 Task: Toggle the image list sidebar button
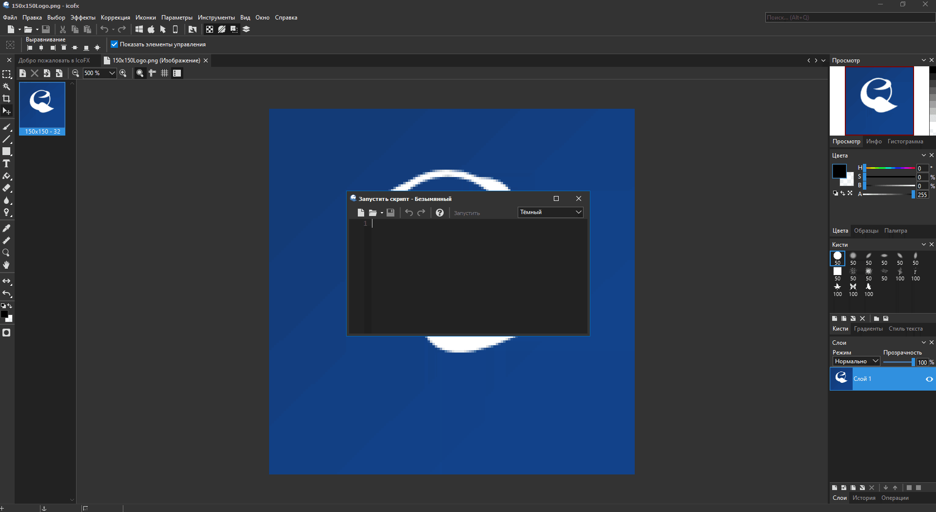[177, 73]
